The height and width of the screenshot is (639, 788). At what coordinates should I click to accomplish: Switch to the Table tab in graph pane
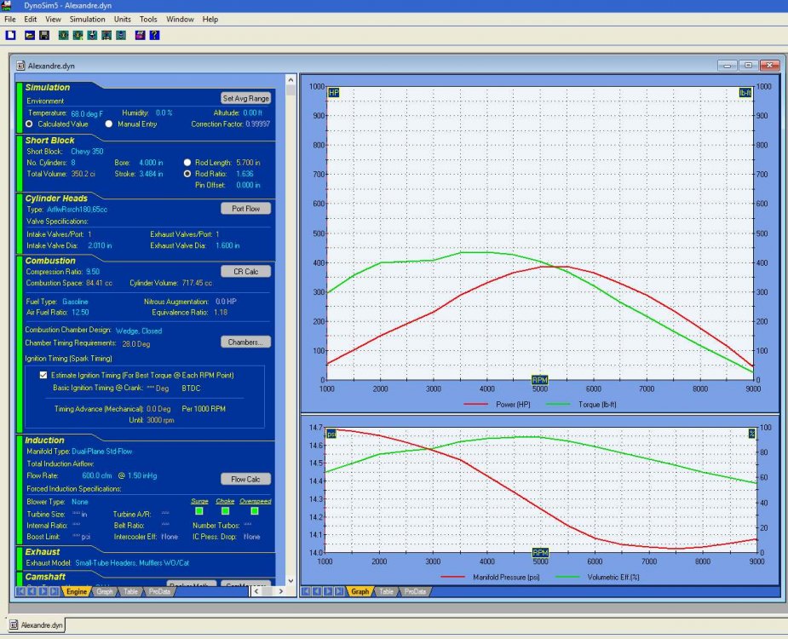coord(386,591)
